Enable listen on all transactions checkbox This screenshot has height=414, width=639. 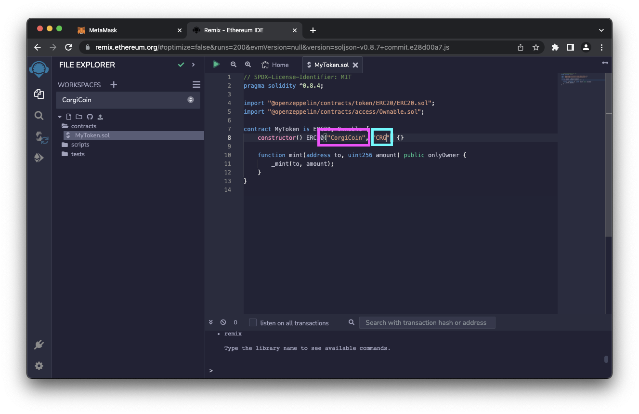[253, 322]
